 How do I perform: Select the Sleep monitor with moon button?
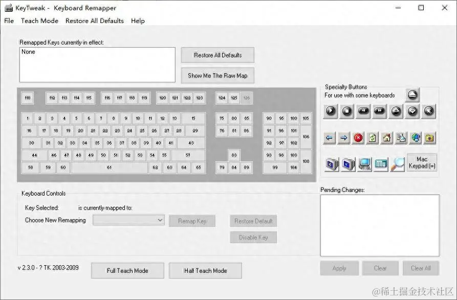(x=332, y=164)
